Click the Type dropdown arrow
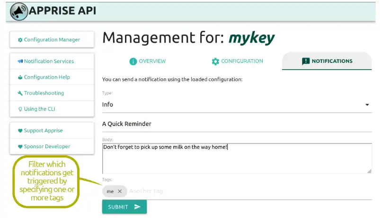Screen dimensions: 380x218 point(367,105)
